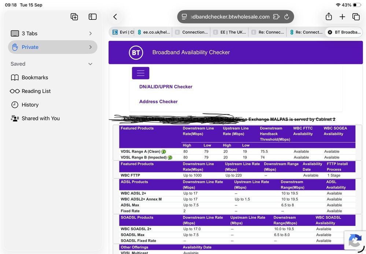Click the BT logo
This screenshot has width=366, height=254.
click(x=136, y=52)
